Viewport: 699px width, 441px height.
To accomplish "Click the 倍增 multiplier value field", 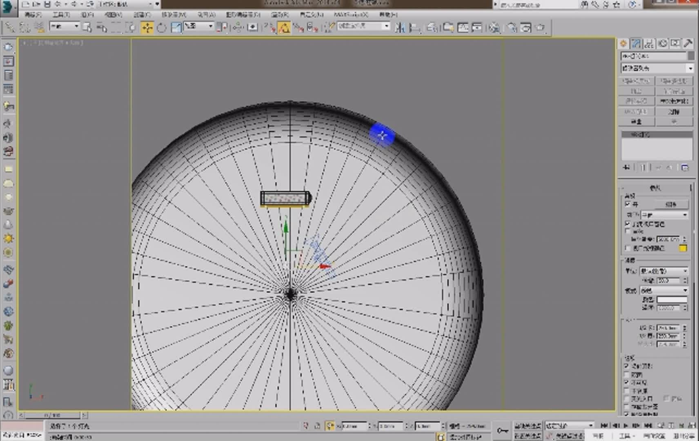I will pos(669,281).
